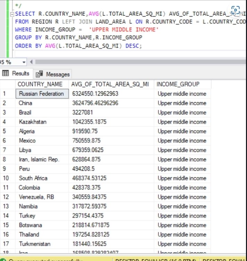Select value 679359.0625 cell
This screenshot has width=247, height=261.
point(111,150)
